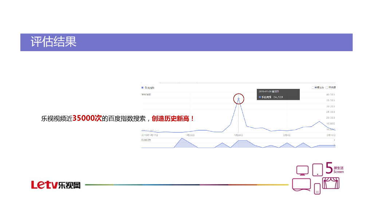373x209 pixels.
Task: Toggle the 平均值 checkbox at chart's right edge
Action: click(327, 88)
